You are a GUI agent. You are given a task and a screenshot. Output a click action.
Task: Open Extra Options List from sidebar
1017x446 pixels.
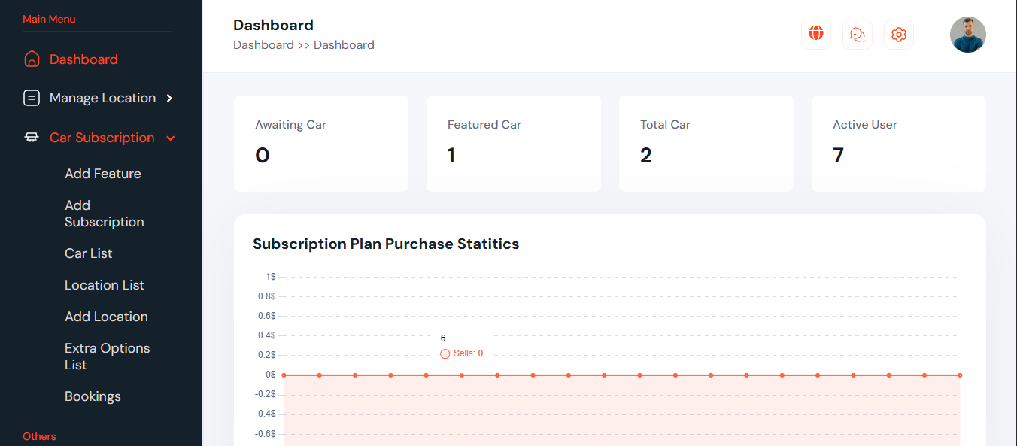click(107, 356)
